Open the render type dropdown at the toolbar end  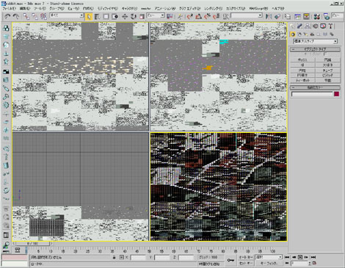(338, 15)
